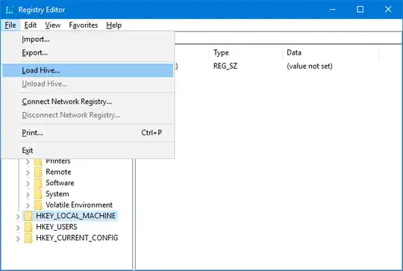403x271 pixels.
Task: Expand the HKEY_LOCAL_MACHINE hive
Action: 18,217
